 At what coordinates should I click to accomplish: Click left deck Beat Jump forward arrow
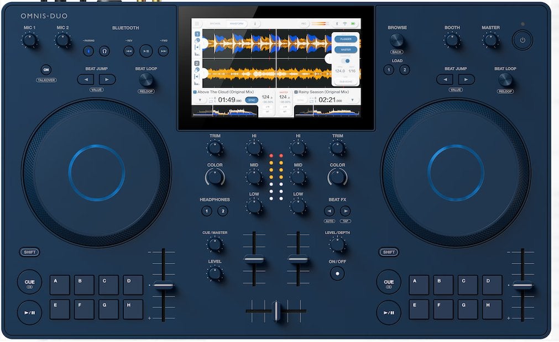click(x=107, y=79)
